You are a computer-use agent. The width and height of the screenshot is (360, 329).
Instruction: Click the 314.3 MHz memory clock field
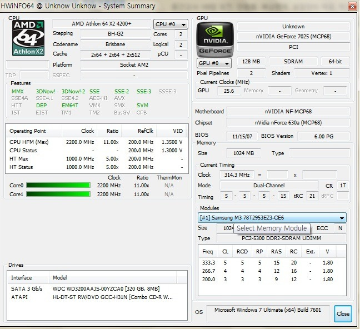pos(237,175)
